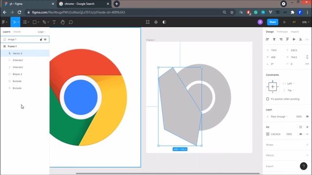Expand the shape tools options arrow
Viewport: 312px width, 175px height.
tap(38, 22)
